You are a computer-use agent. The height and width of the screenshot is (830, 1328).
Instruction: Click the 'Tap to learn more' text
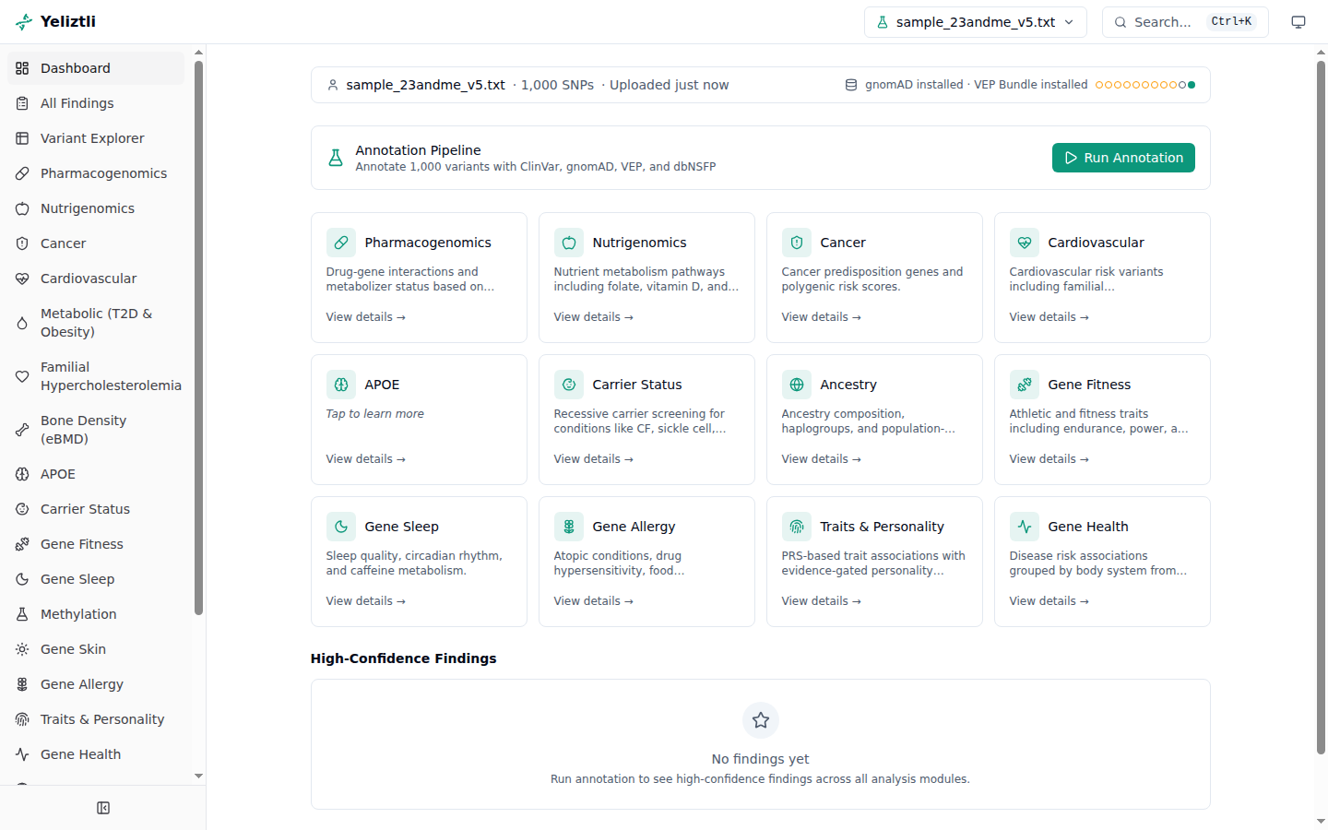(x=375, y=414)
